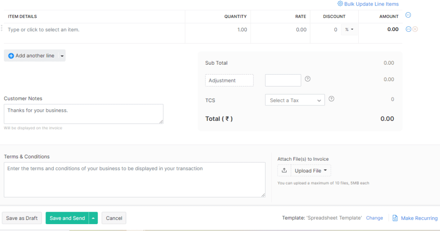
Task: Expand Save and Send options arrow
Action: click(x=93, y=218)
